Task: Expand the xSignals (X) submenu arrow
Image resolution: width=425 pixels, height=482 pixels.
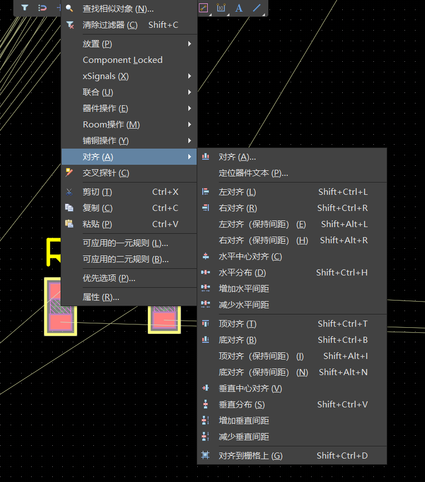Action: click(x=189, y=76)
